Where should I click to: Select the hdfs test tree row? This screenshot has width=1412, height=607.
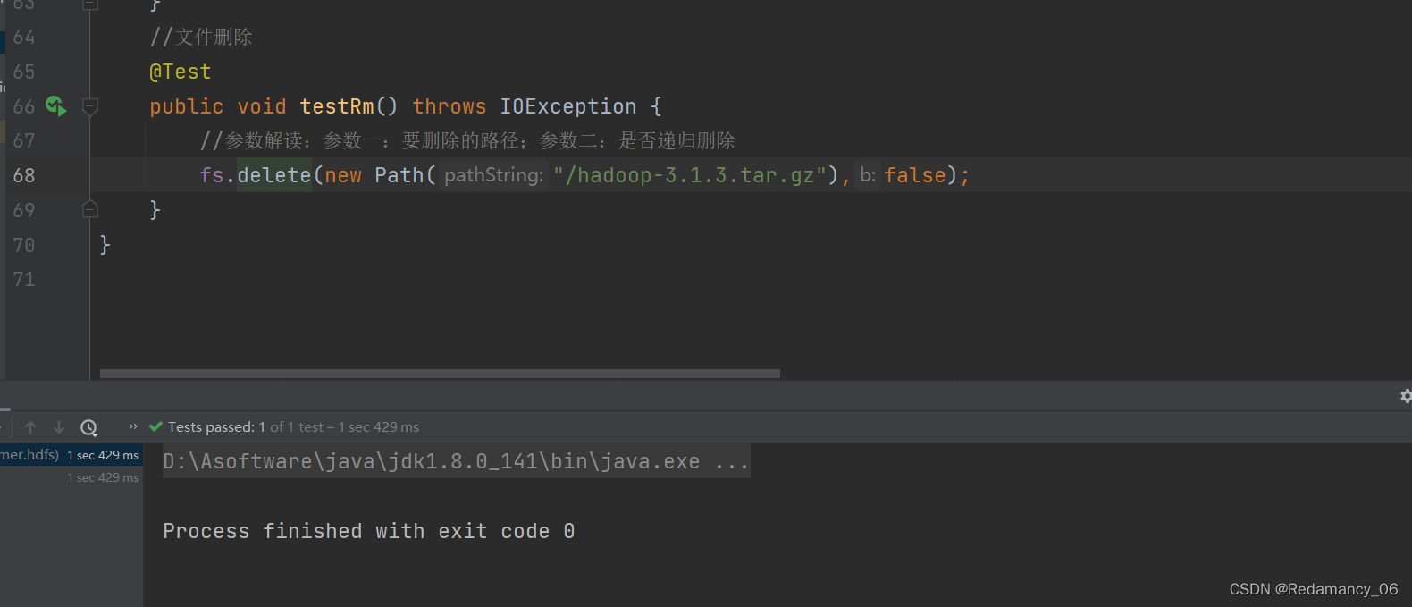pyautogui.click(x=71, y=455)
